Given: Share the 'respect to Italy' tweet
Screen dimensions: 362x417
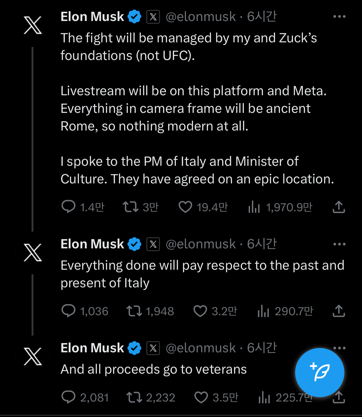Looking at the screenshot, I should pyautogui.click(x=339, y=311).
